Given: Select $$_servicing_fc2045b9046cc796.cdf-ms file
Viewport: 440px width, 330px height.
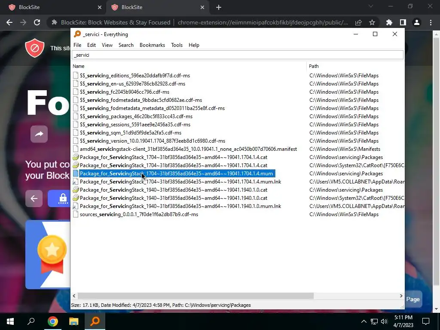Looking at the screenshot, I should point(124,92).
